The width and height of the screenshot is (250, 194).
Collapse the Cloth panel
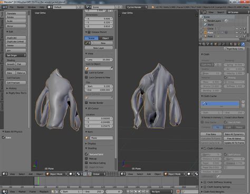pyautogui.click(x=202, y=54)
